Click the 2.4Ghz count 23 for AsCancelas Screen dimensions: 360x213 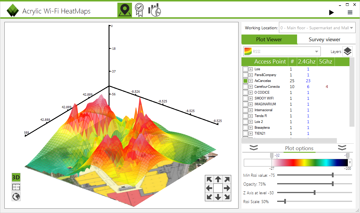point(308,81)
